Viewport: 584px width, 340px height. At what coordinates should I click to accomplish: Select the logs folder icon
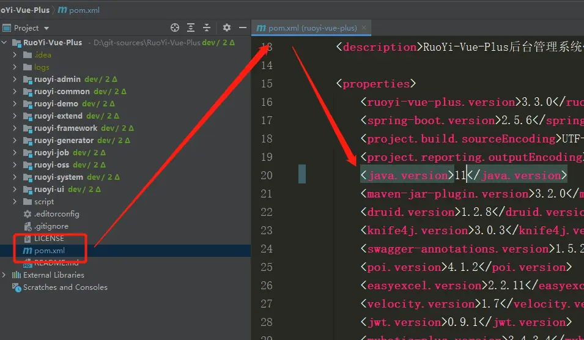(x=28, y=67)
